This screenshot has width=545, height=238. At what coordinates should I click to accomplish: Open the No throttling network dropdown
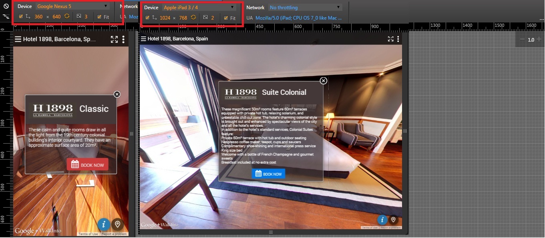[x=305, y=8]
